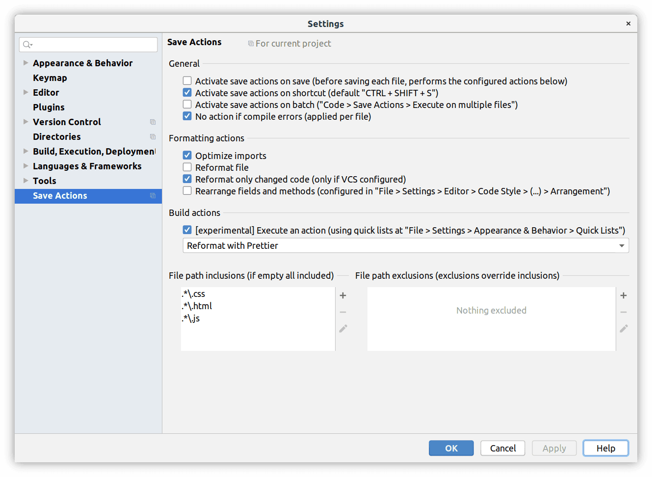Edit selected file path exclusion
The image size is (652, 477).
(624, 328)
